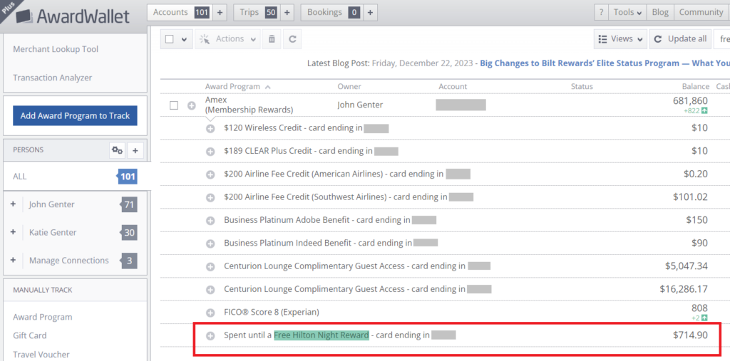Open the Big Changes to Bilt Rewards blog link
The height and width of the screenshot is (361, 730).
605,63
